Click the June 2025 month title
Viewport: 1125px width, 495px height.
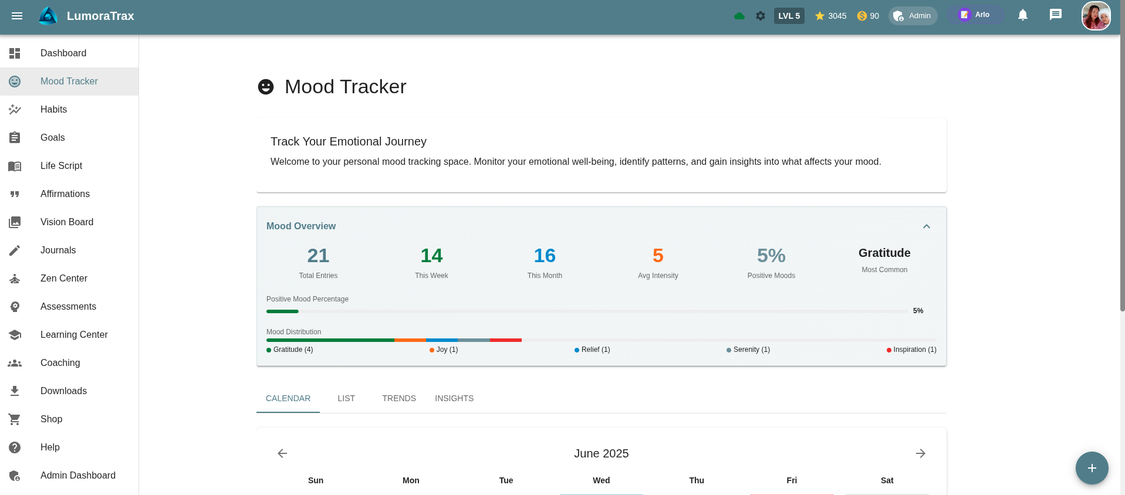[601, 453]
